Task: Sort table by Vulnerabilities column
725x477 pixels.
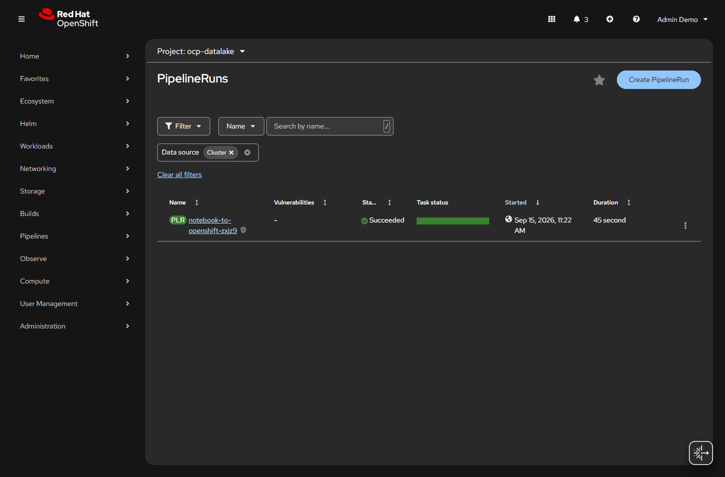Action: tap(300, 202)
